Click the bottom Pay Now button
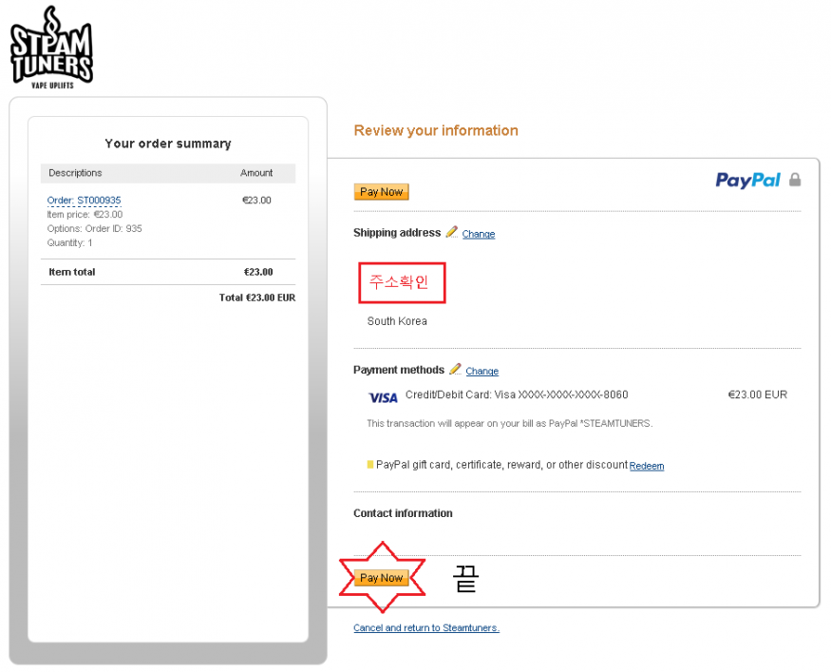This screenshot has height=672, width=831. (381, 578)
